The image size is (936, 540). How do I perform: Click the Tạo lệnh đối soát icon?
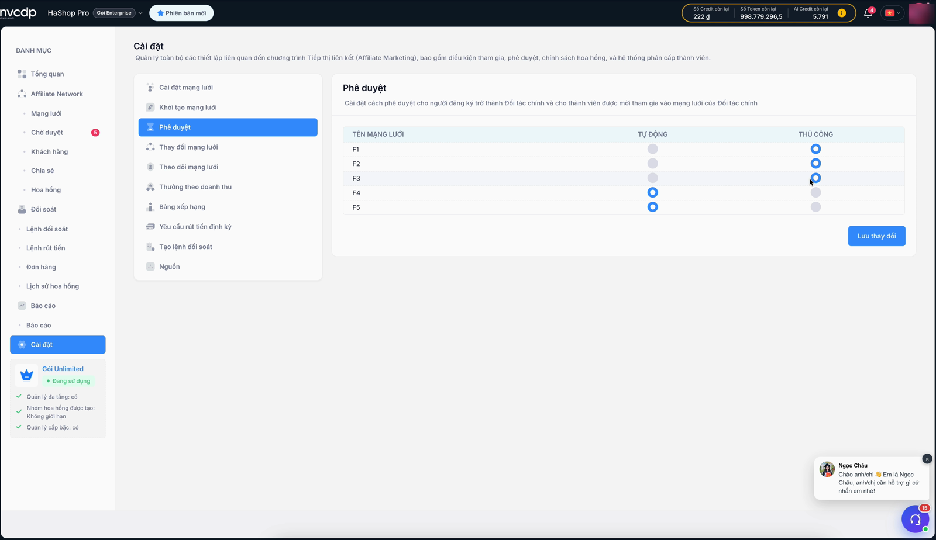[x=150, y=247]
